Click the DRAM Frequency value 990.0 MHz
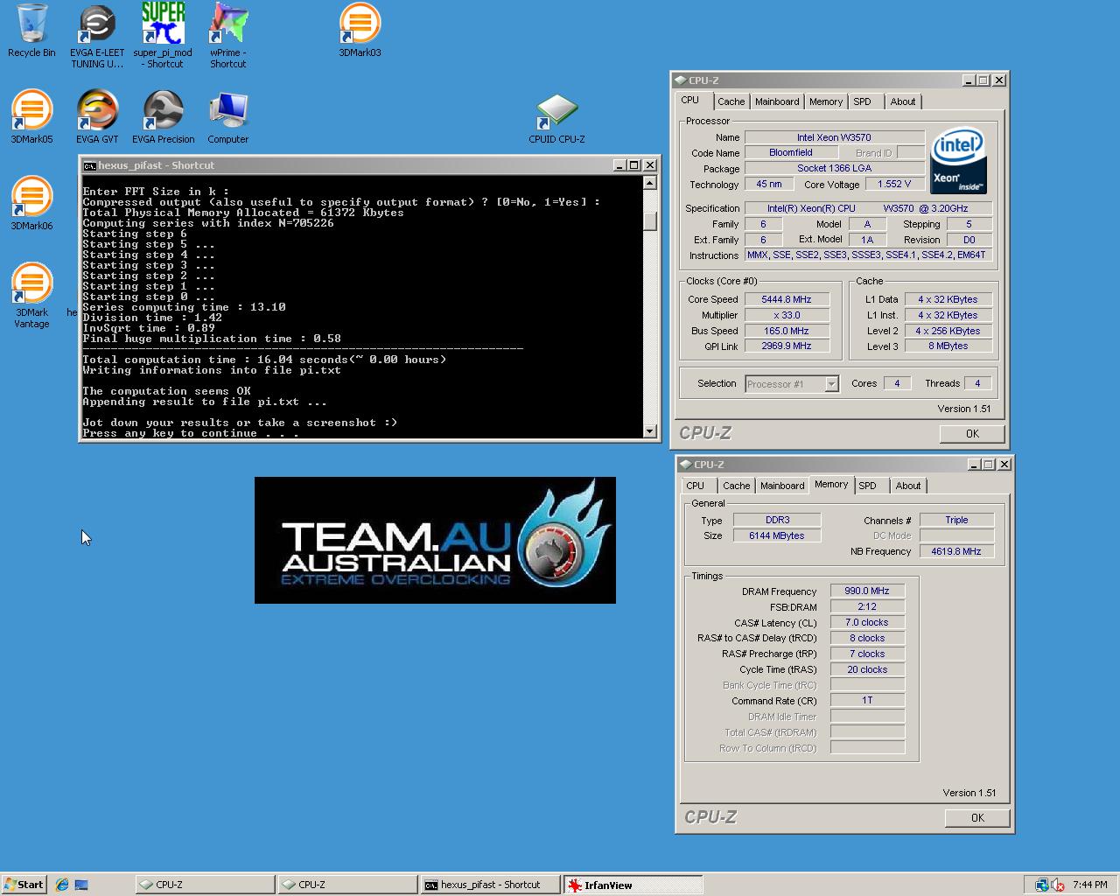 (867, 591)
